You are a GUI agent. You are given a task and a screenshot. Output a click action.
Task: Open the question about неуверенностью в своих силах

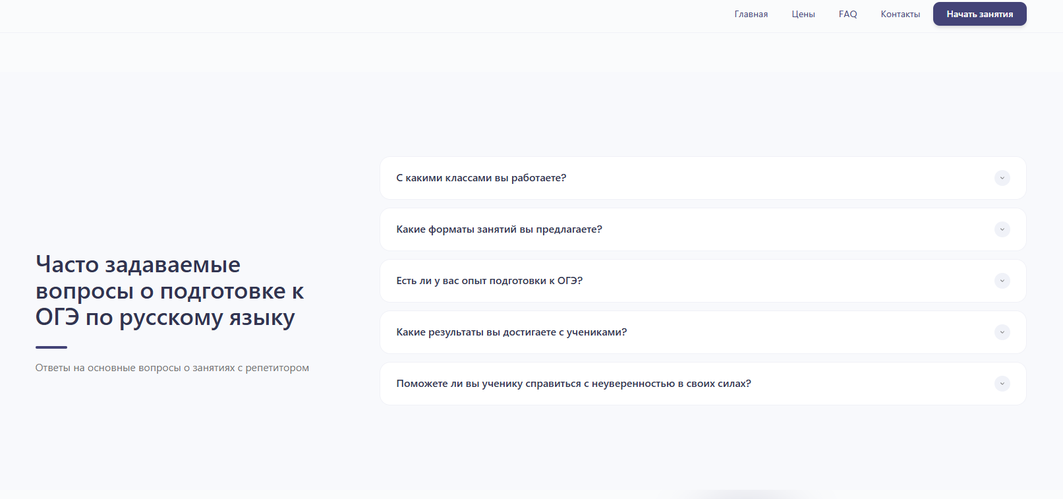[573, 384]
